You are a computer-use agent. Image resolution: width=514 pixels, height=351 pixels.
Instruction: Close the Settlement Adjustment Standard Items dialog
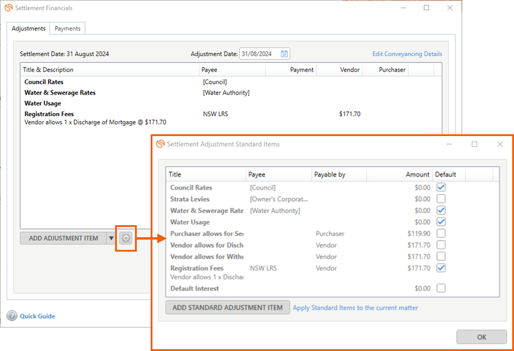(x=500, y=144)
